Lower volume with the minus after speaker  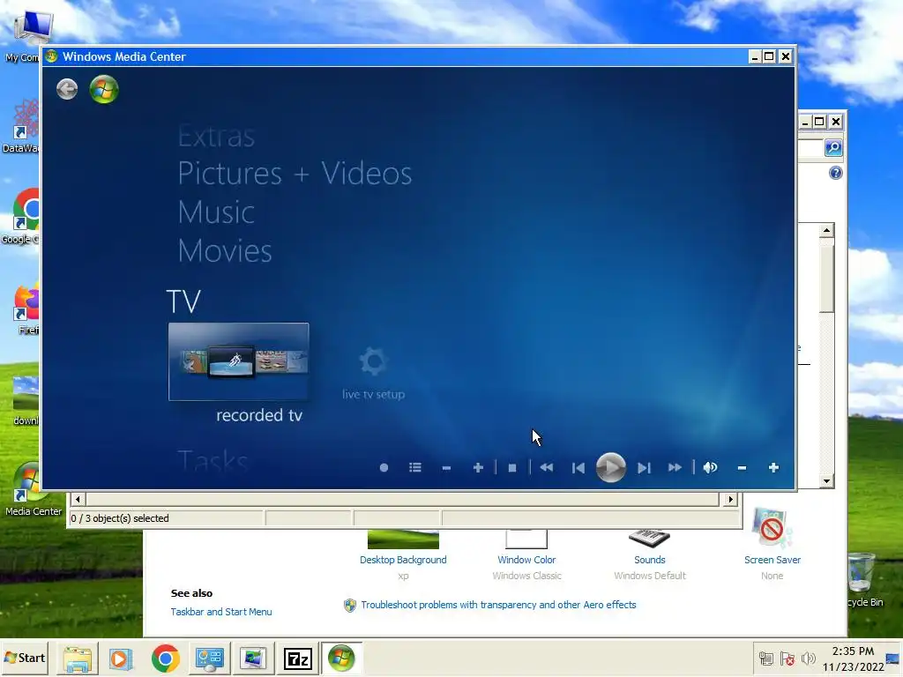(742, 468)
